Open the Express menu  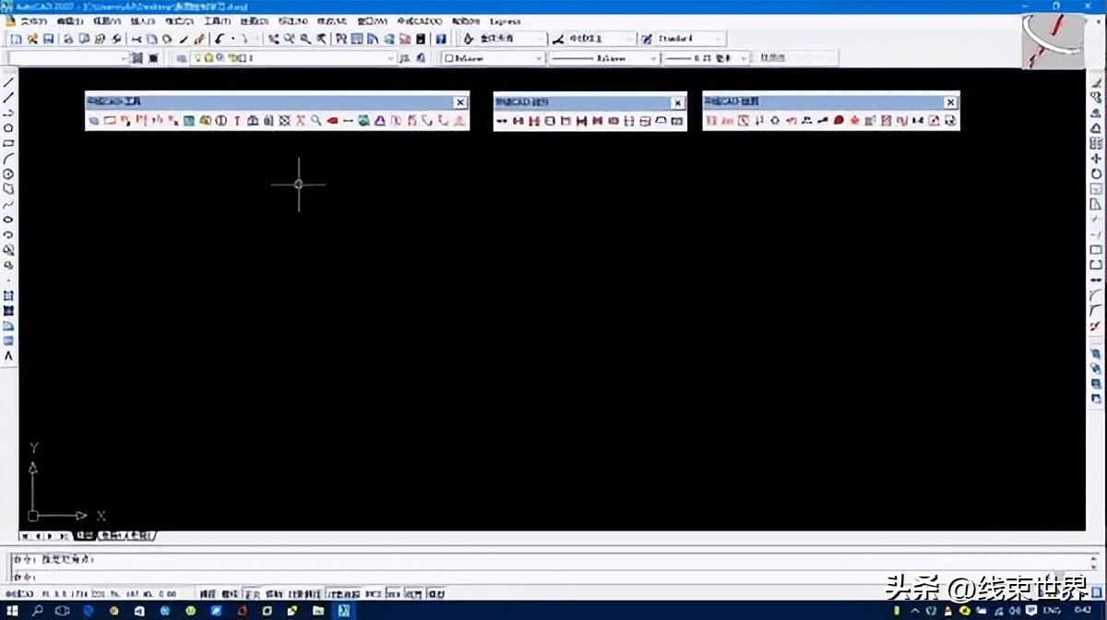[x=506, y=21]
